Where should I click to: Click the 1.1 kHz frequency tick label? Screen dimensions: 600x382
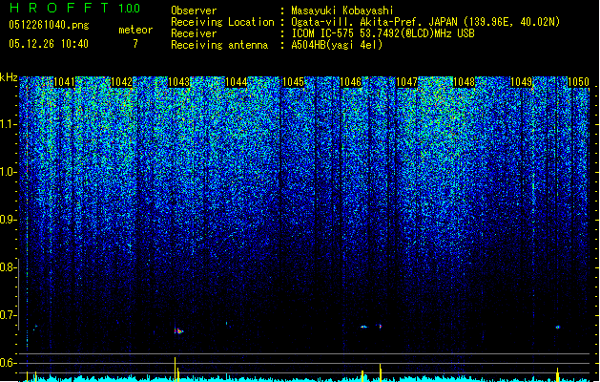pyautogui.click(x=9, y=124)
